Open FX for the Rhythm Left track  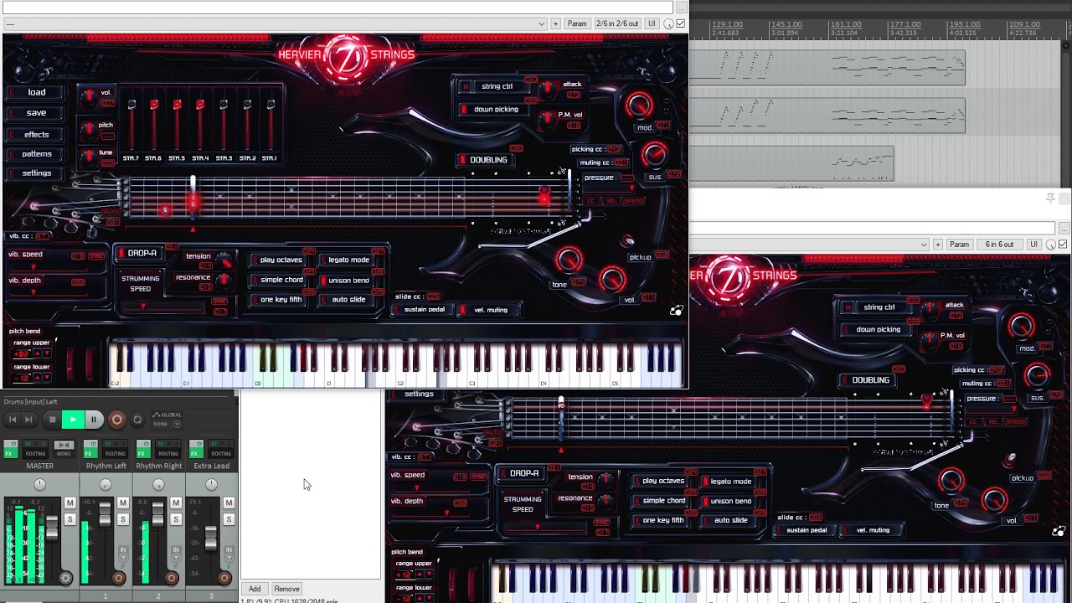click(x=90, y=451)
